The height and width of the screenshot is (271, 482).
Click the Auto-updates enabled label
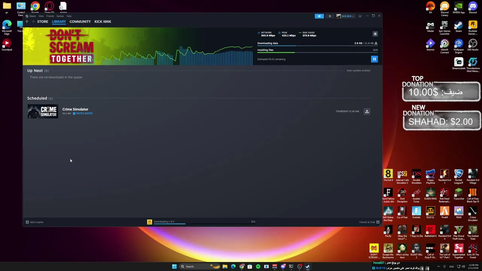(x=358, y=70)
